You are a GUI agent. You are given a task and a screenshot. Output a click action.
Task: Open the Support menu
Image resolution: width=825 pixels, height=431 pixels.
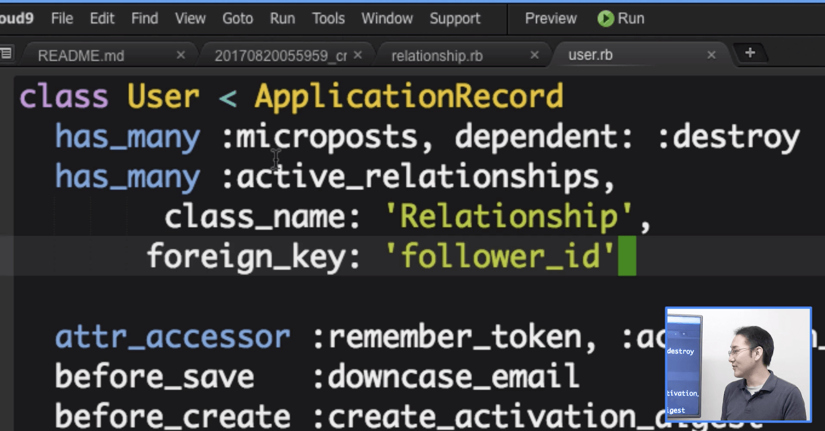(455, 18)
